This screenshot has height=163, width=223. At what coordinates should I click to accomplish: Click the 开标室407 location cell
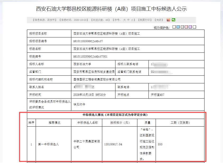pos(176,95)
